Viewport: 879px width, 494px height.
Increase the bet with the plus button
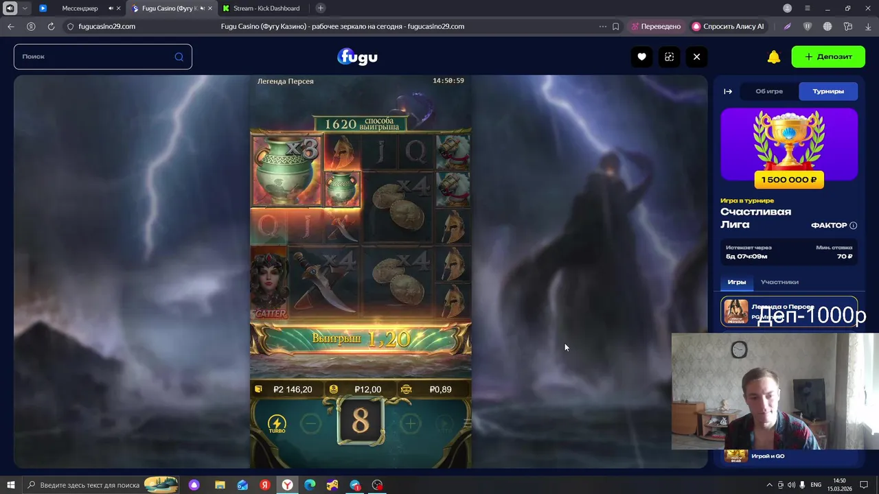point(410,424)
